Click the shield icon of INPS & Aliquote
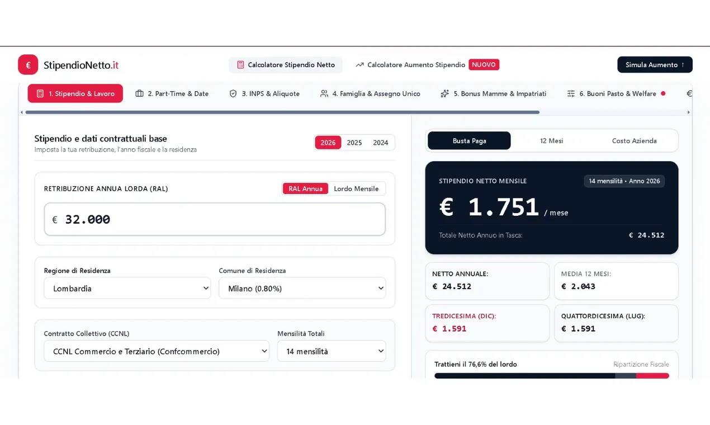 [x=233, y=93]
